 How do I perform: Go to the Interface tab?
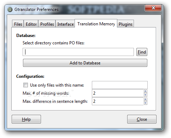pos(65,24)
